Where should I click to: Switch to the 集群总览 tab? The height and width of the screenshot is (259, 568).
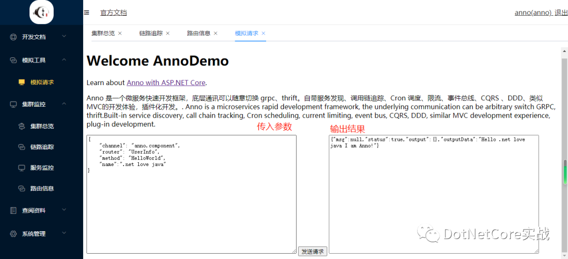coord(103,33)
